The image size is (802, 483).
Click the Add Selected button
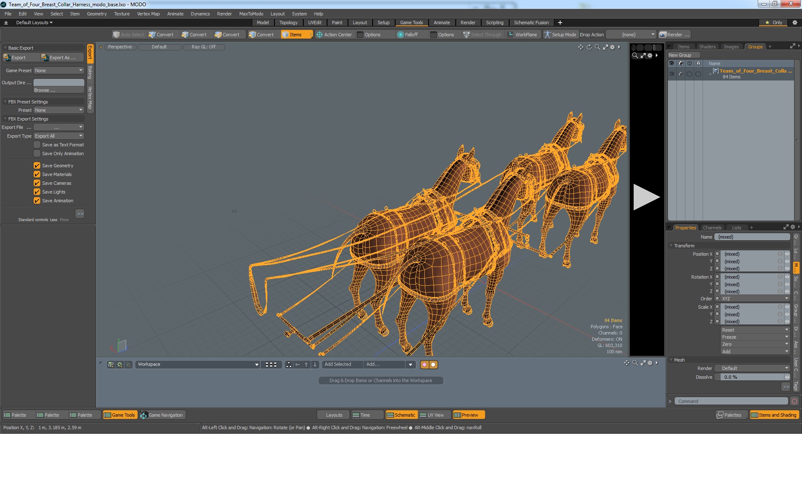pyautogui.click(x=342, y=365)
